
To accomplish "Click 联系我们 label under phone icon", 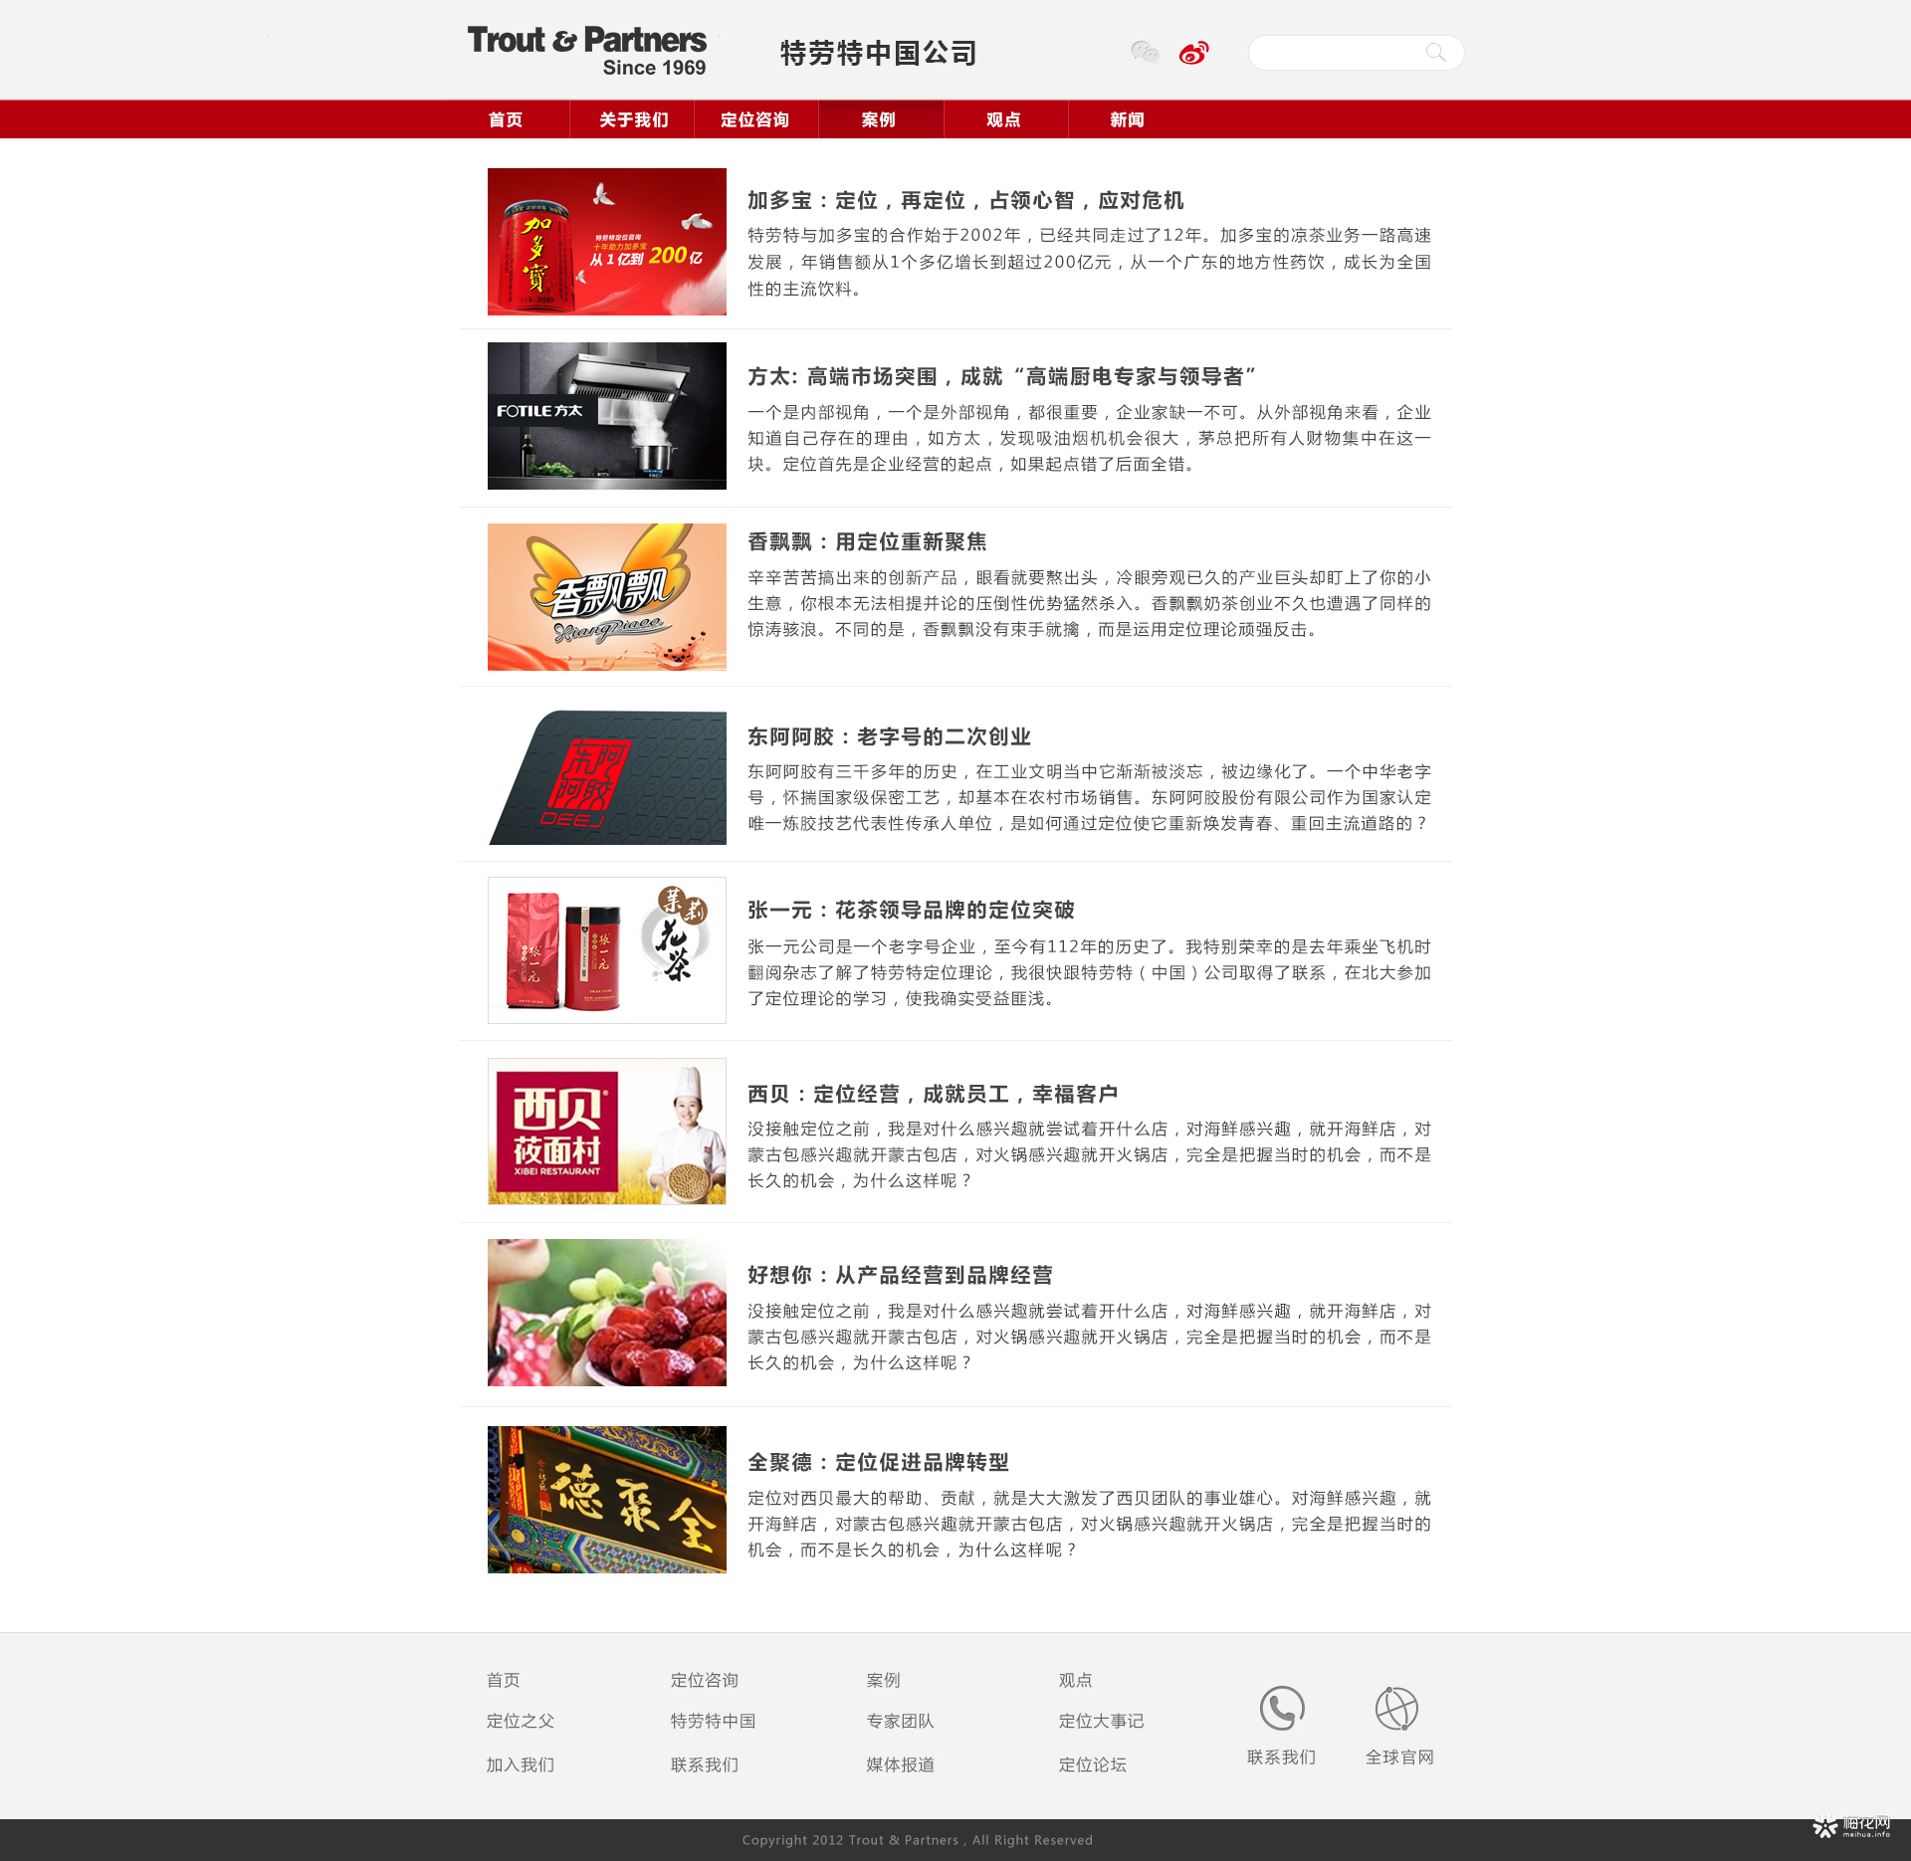I will click(x=1281, y=1758).
